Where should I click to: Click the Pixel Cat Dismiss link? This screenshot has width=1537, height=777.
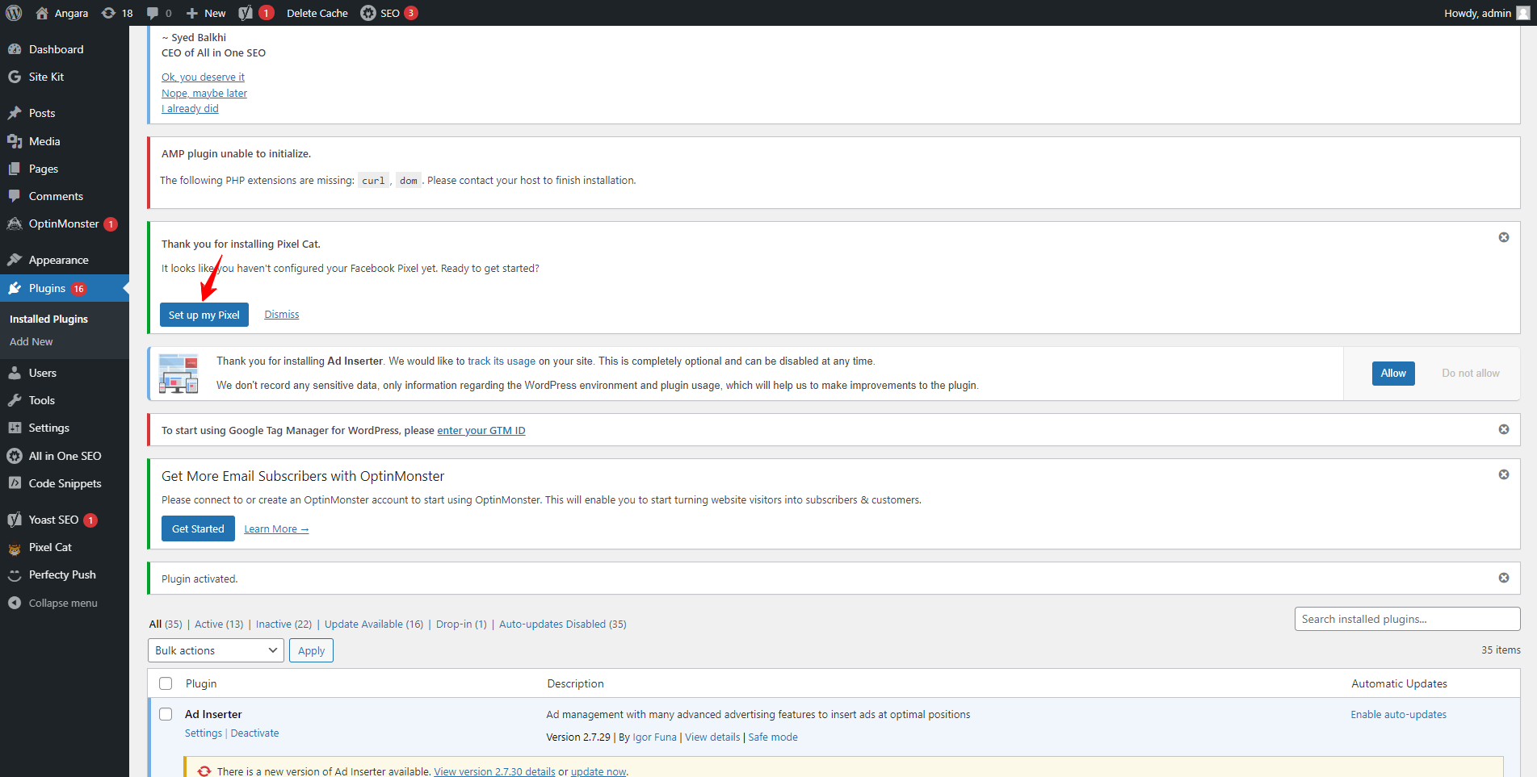pos(282,315)
